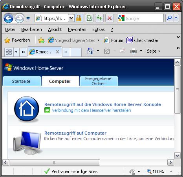Open the Datei menu

click(x=10, y=29)
